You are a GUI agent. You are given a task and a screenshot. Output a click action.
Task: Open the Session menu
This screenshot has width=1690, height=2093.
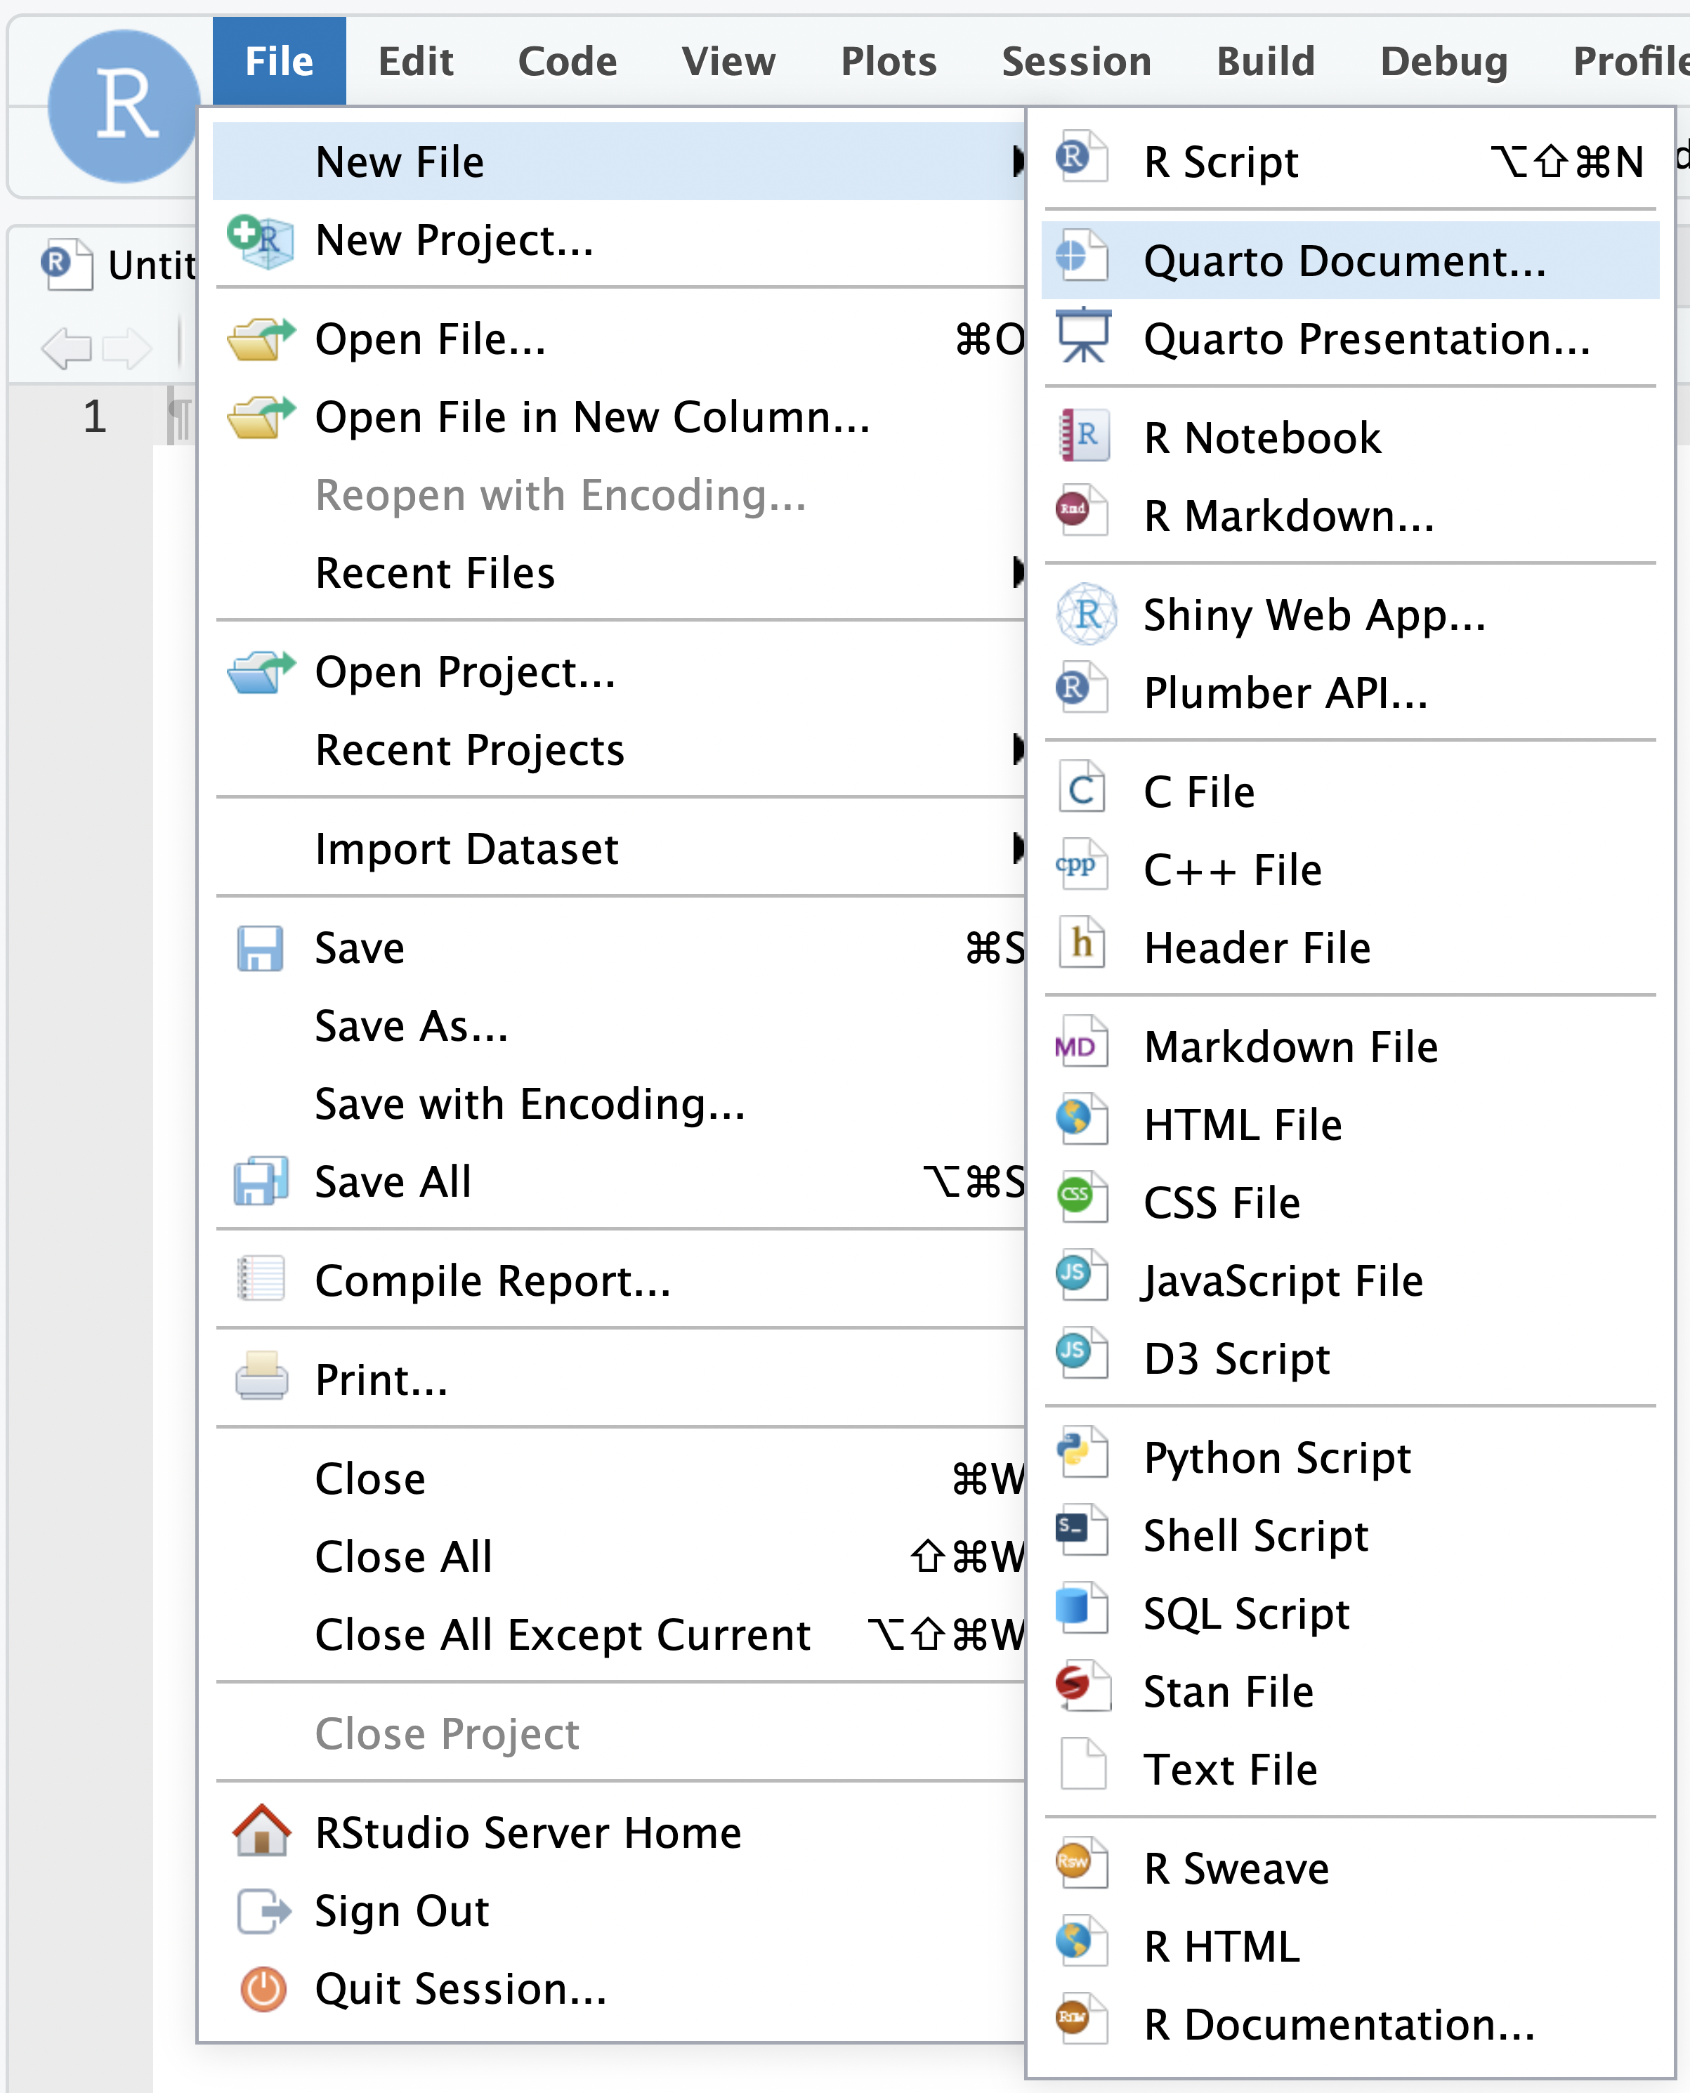point(1075,61)
